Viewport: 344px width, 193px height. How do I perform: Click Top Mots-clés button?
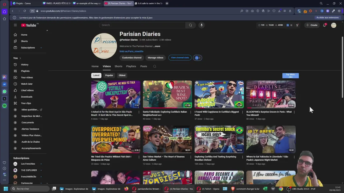(291, 76)
